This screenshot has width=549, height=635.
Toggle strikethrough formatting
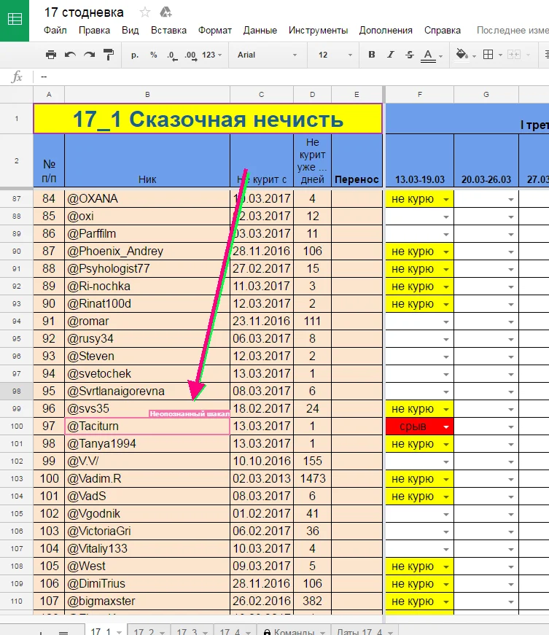(x=409, y=55)
